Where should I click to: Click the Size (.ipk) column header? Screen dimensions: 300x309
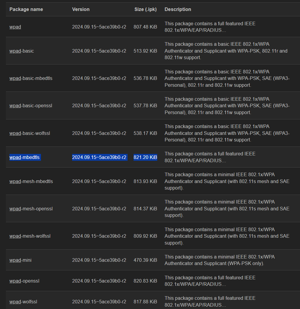(x=145, y=9)
